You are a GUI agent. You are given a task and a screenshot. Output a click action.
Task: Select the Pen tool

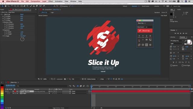24,6
